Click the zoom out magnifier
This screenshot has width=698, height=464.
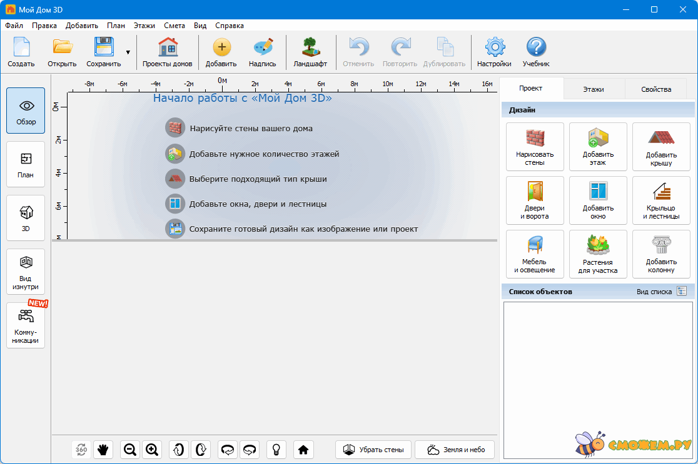click(x=130, y=450)
